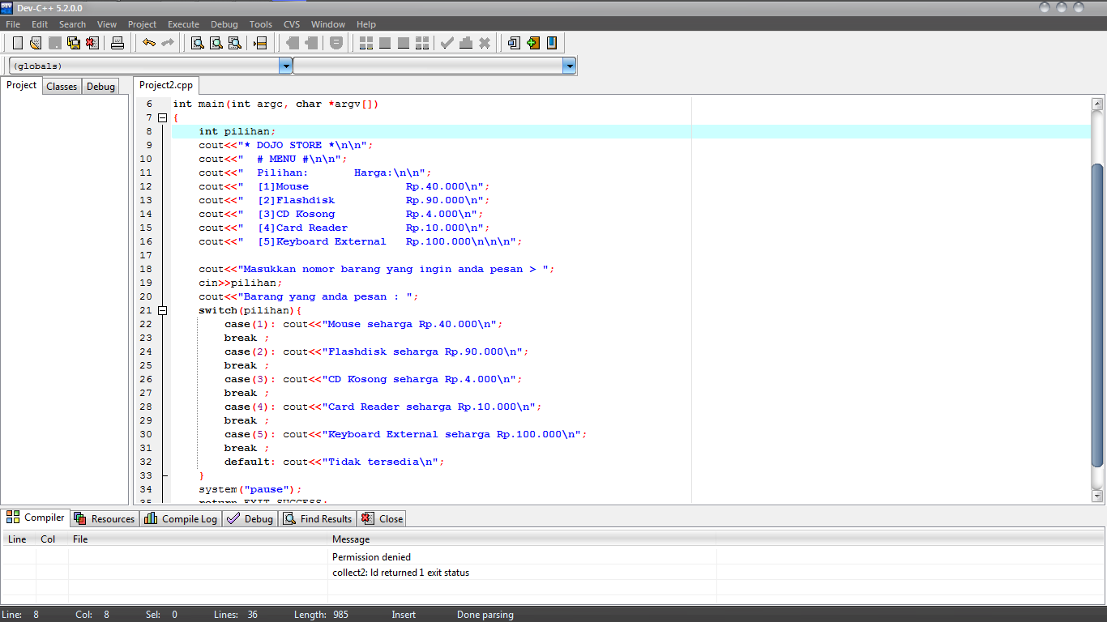Open a file using the open folder icon
Viewport: 1107px width, 622px height.
[35, 43]
